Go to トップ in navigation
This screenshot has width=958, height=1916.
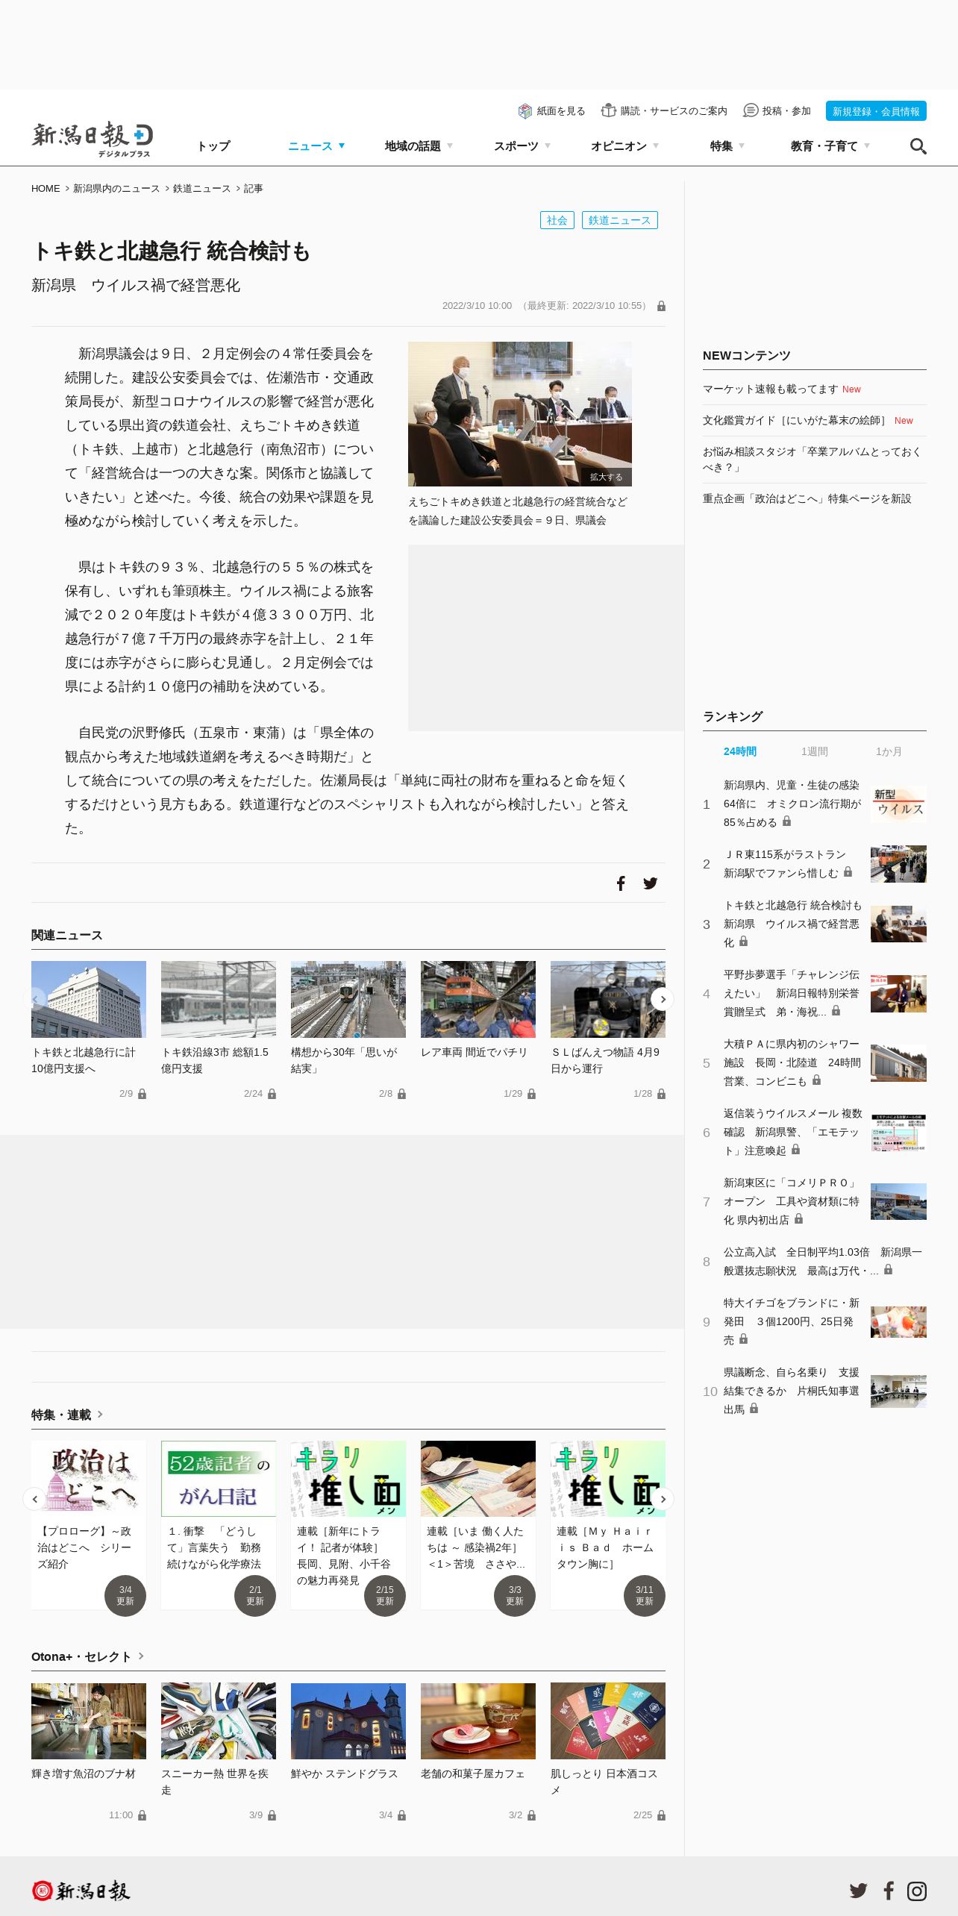point(213,146)
